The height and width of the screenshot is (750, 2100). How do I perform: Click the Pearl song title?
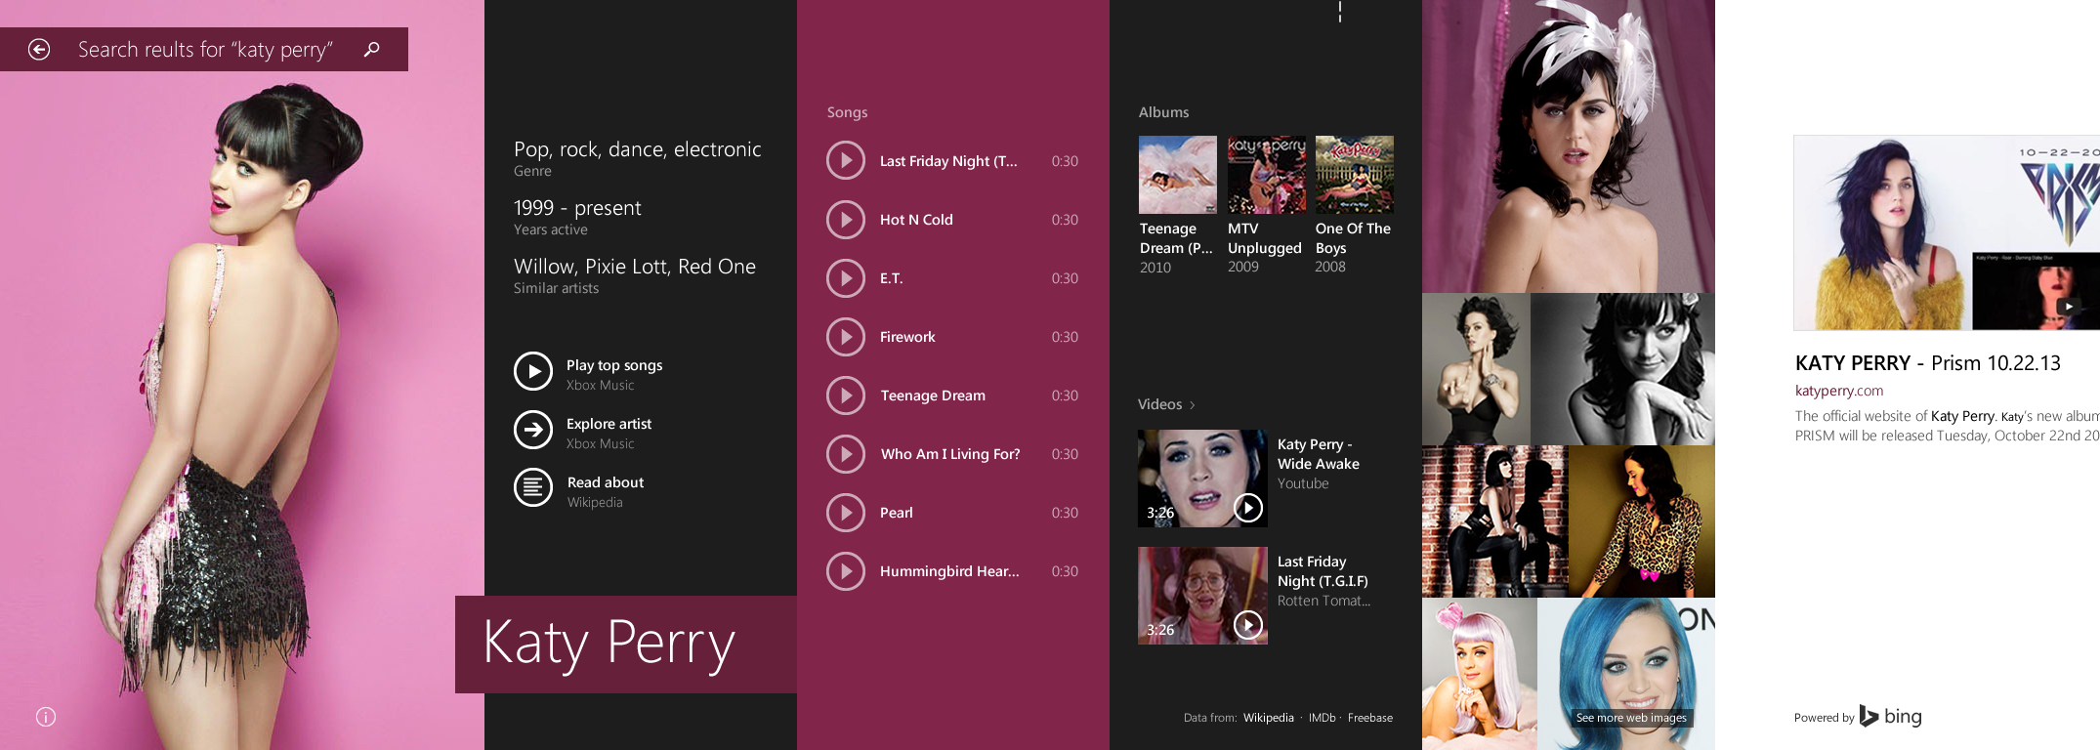(x=897, y=513)
